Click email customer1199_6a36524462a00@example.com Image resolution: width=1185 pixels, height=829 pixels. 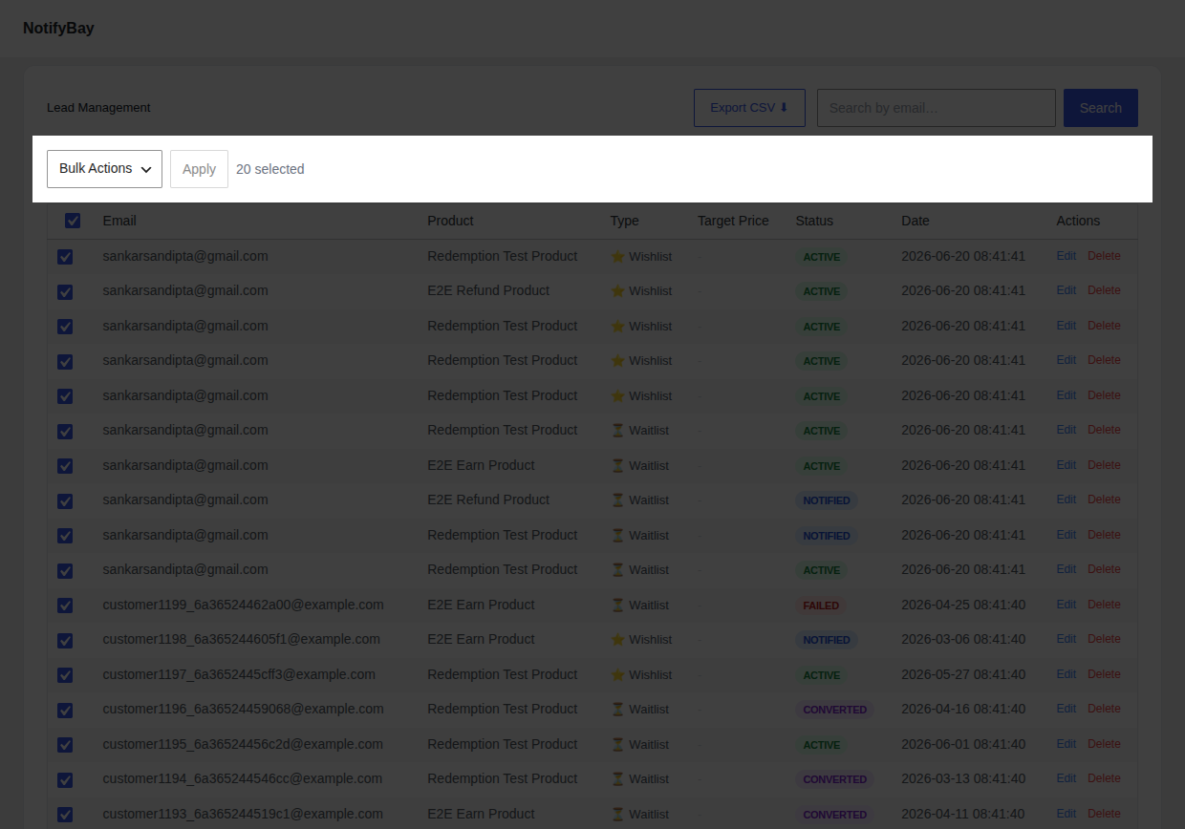243,605
